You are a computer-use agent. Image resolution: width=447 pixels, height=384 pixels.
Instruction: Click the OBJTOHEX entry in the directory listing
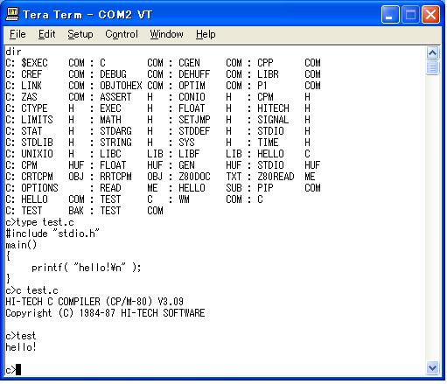point(121,86)
